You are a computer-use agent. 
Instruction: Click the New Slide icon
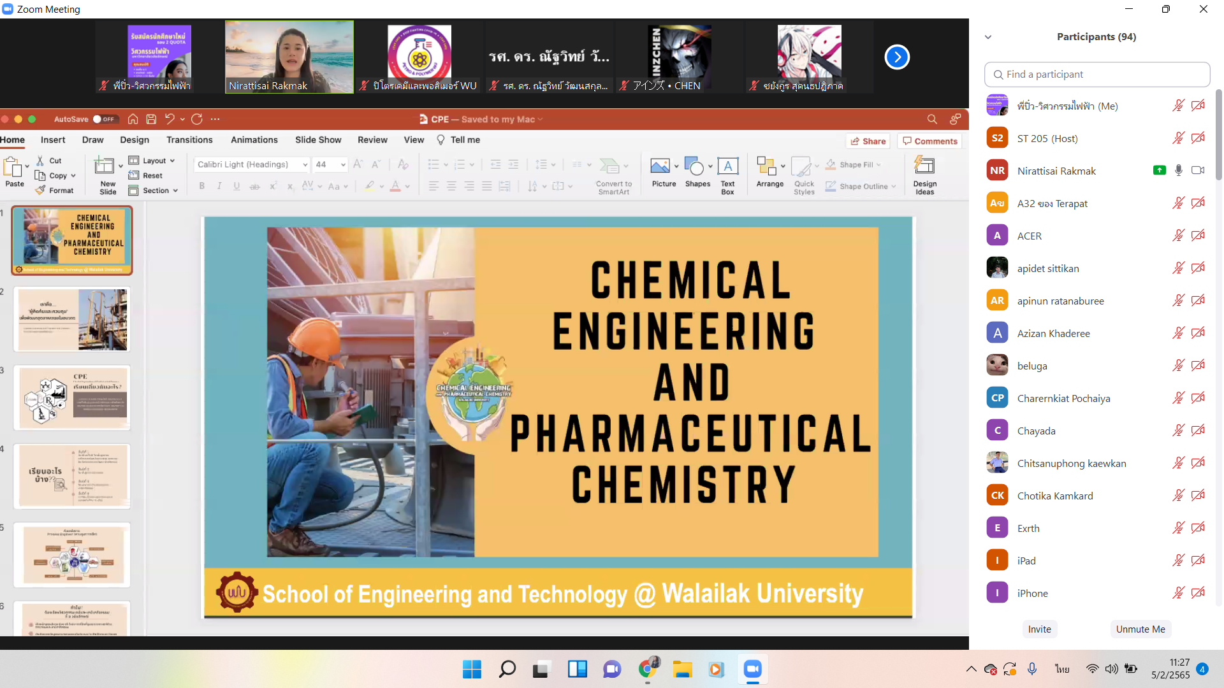click(104, 167)
